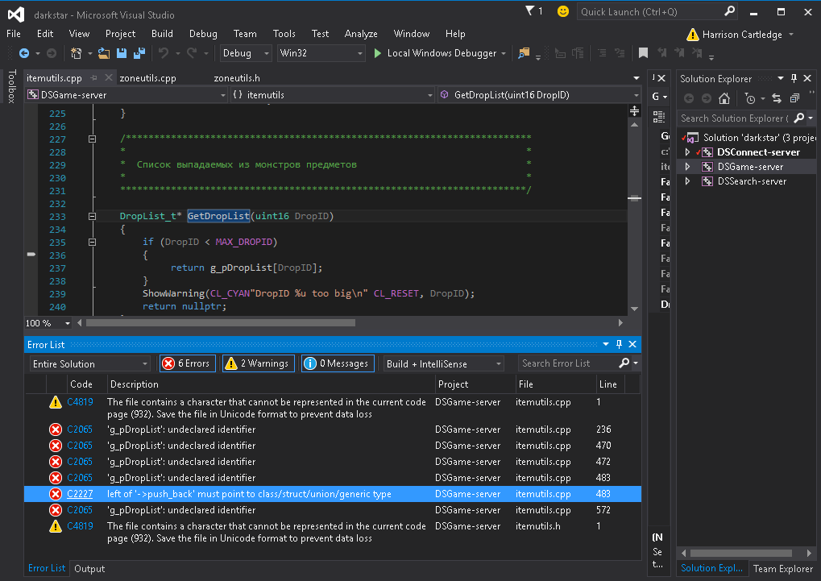Click the Save All toolbar icon
The width and height of the screenshot is (821, 581).
click(x=139, y=53)
